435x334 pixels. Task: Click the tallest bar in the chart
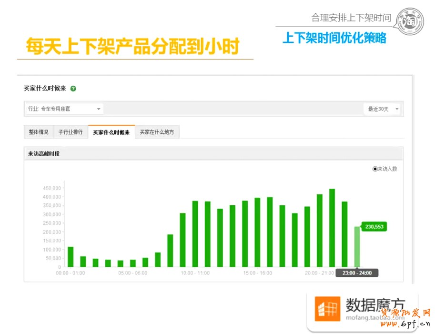pos(332,228)
